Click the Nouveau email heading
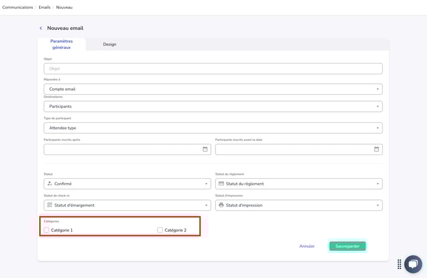This screenshot has width=427, height=278. tap(65, 28)
